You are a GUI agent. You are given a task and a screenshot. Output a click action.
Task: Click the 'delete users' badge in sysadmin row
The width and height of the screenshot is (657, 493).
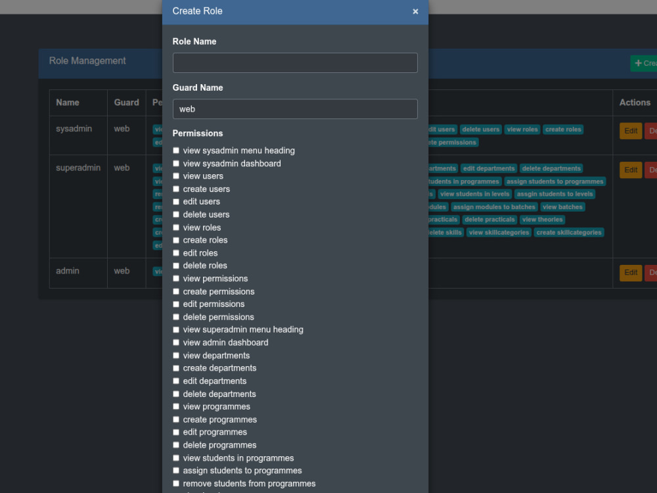(x=481, y=129)
